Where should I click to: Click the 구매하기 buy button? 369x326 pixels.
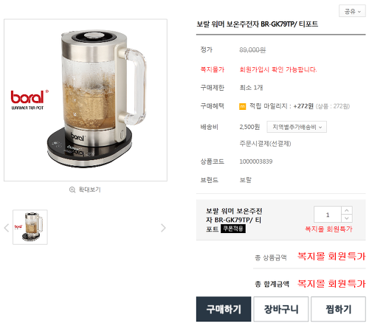click(x=224, y=309)
